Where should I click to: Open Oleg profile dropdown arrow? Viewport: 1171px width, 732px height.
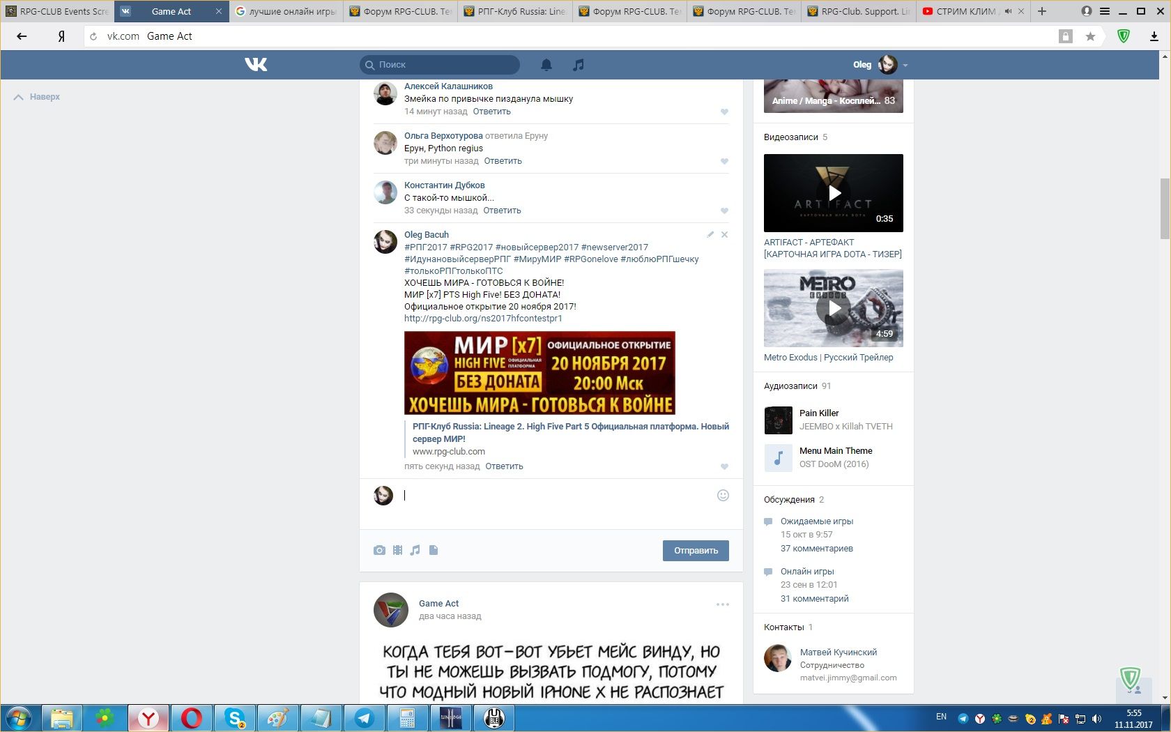pyautogui.click(x=905, y=65)
